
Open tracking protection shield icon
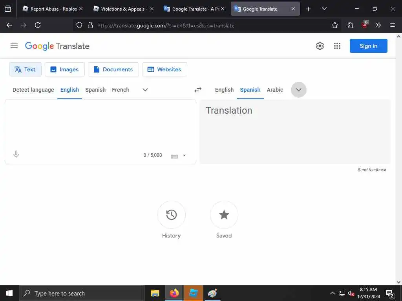(79, 25)
